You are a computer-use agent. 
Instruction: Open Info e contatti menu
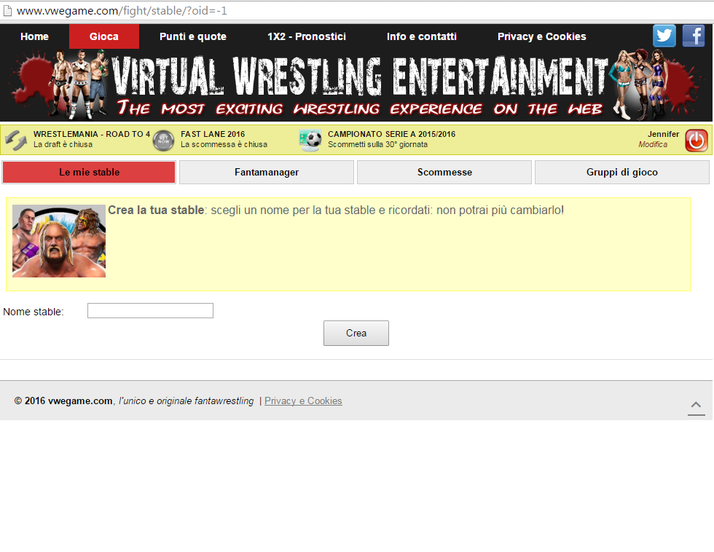click(x=422, y=36)
